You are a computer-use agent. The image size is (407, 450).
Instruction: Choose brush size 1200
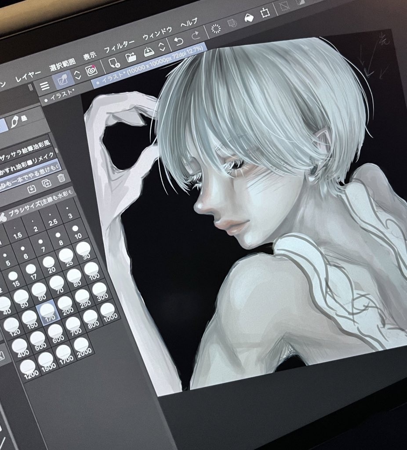(x=29, y=369)
